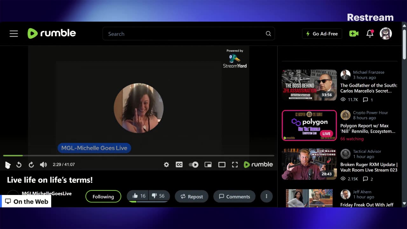The image size is (407, 229).
Task: Open the JFK Assassination video thumbnail
Action: coord(309,85)
